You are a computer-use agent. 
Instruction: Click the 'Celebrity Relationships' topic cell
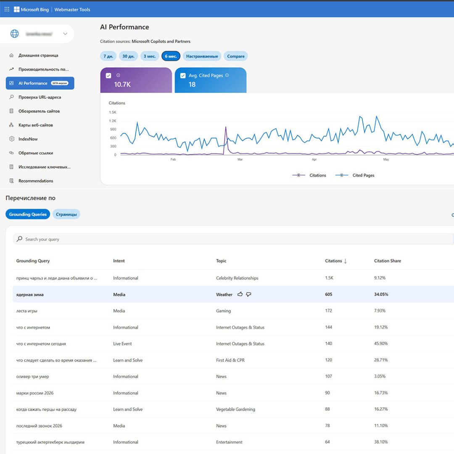coord(237,278)
